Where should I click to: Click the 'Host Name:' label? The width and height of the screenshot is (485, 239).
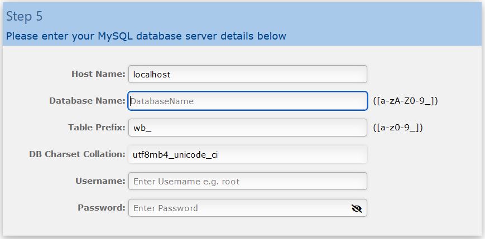click(98, 74)
